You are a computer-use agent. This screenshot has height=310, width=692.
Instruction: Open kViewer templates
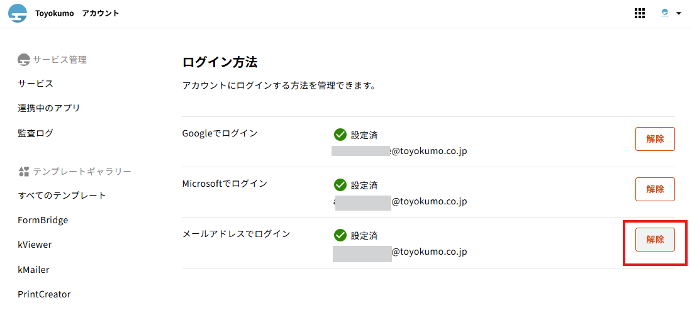pos(35,245)
